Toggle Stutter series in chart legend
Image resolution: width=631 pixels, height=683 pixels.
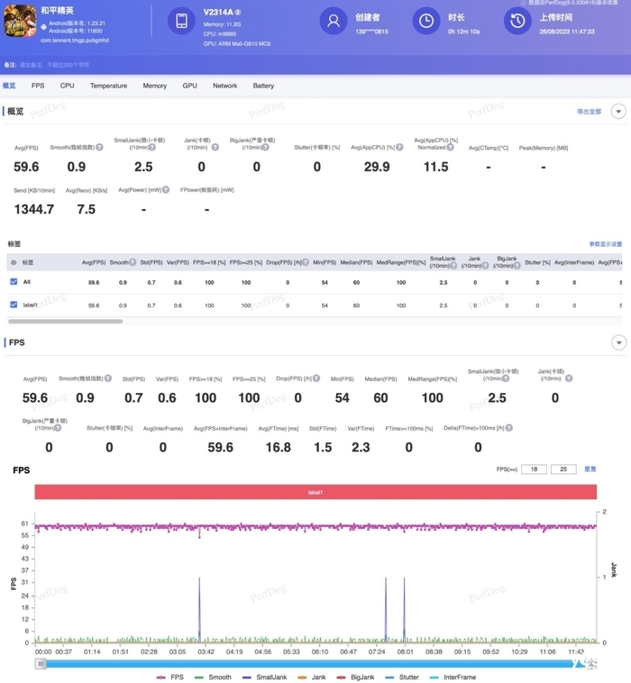401,677
